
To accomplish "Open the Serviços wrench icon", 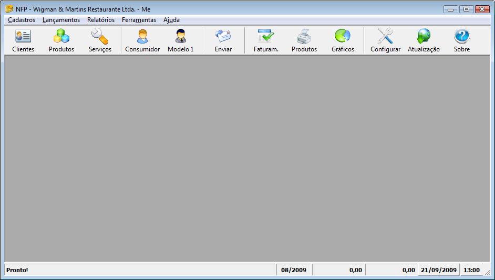I will tap(100, 36).
